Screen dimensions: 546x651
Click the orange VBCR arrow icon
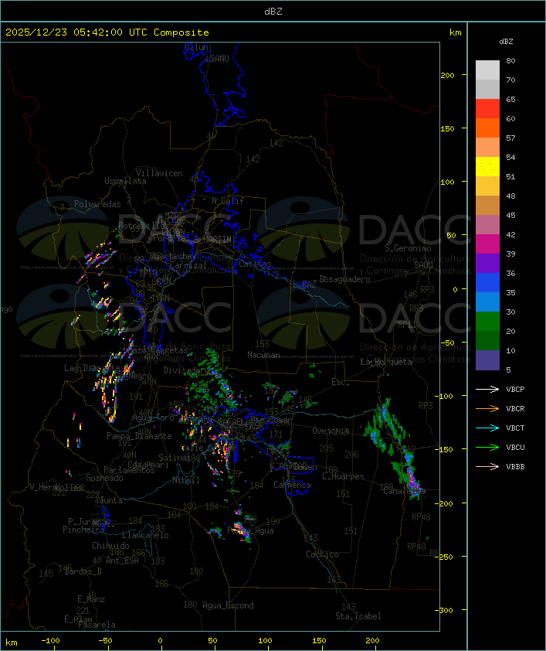pos(487,409)
